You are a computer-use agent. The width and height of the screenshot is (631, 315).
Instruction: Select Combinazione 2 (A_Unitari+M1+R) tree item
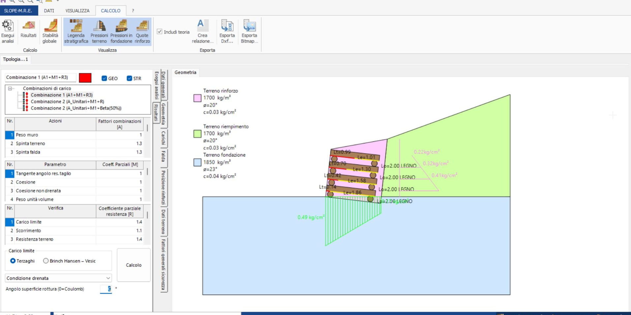[x=67, y=101]
